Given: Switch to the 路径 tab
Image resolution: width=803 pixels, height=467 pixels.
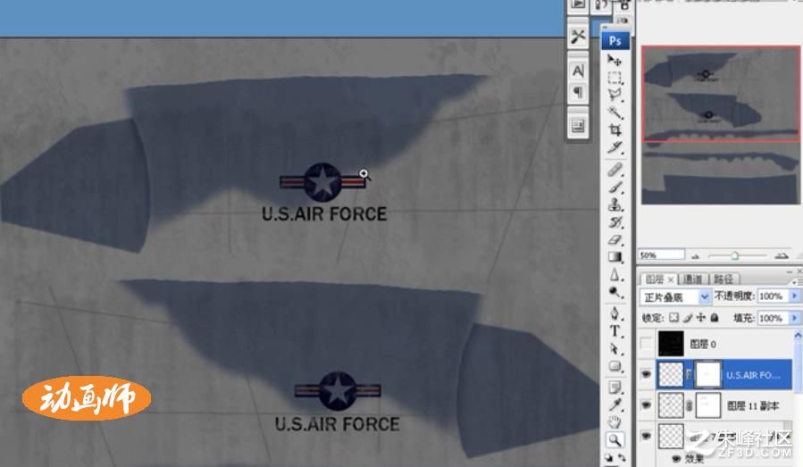Looking at the screenshot, I should click(724, 279).
